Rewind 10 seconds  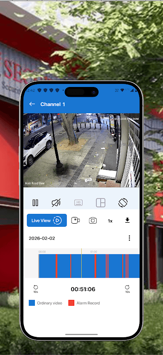(x=36, y=289)
